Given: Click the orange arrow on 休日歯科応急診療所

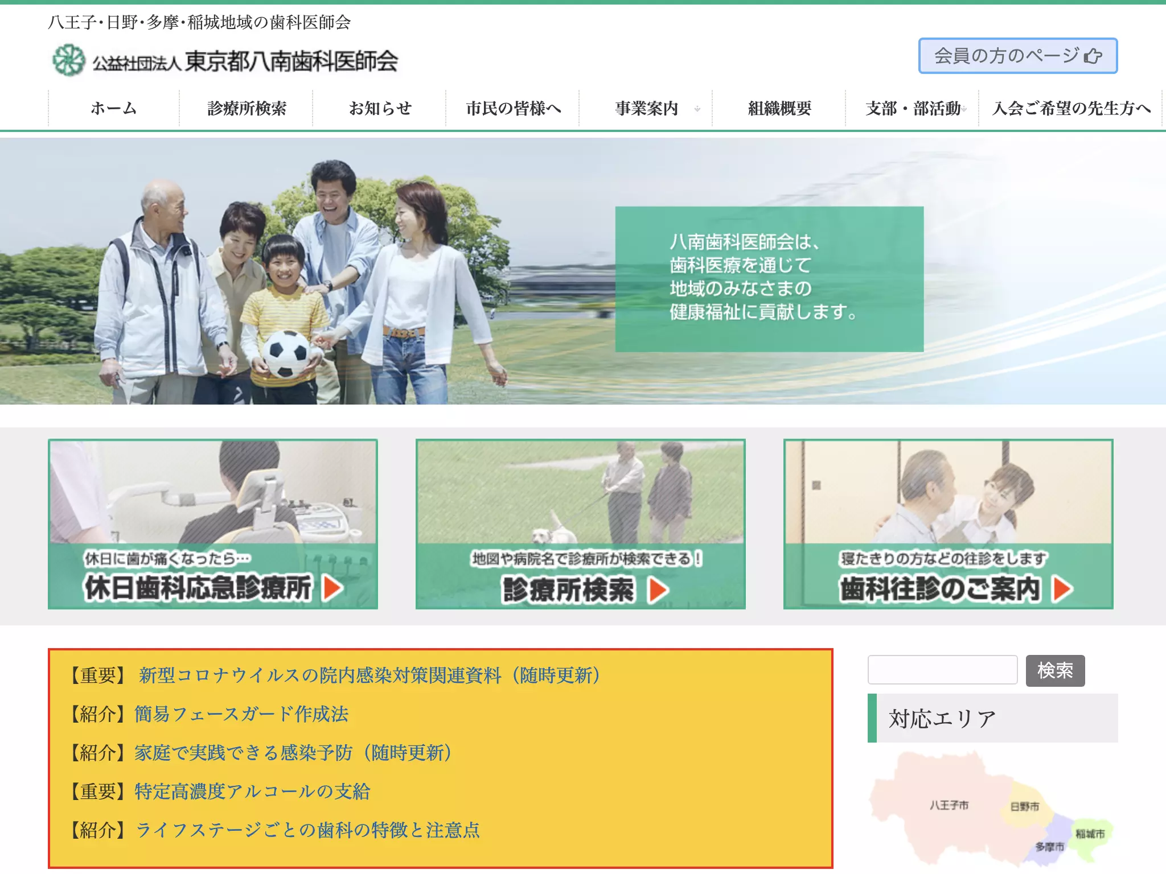Looking at the screenshot, I should [x=333, y=588].
